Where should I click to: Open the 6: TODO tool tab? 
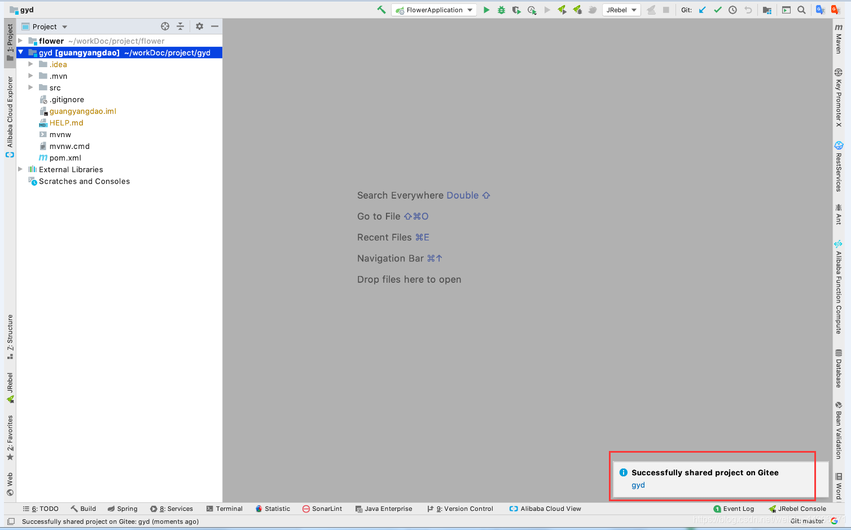point(41,509)
